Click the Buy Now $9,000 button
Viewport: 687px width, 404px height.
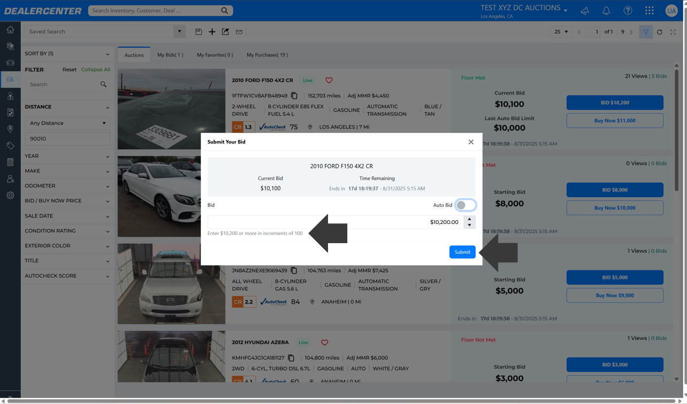coord(615,296)
